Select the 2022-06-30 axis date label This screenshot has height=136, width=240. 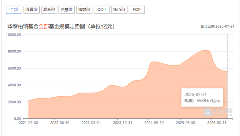(x=60, y=123)
